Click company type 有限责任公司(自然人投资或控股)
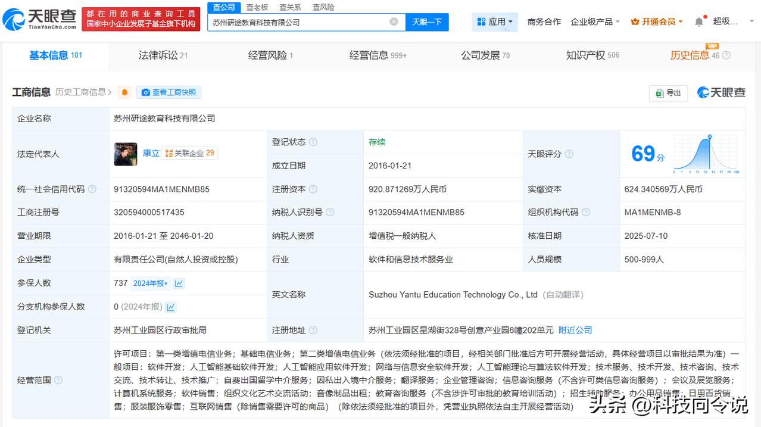761x427 pixels. point(176,260)
